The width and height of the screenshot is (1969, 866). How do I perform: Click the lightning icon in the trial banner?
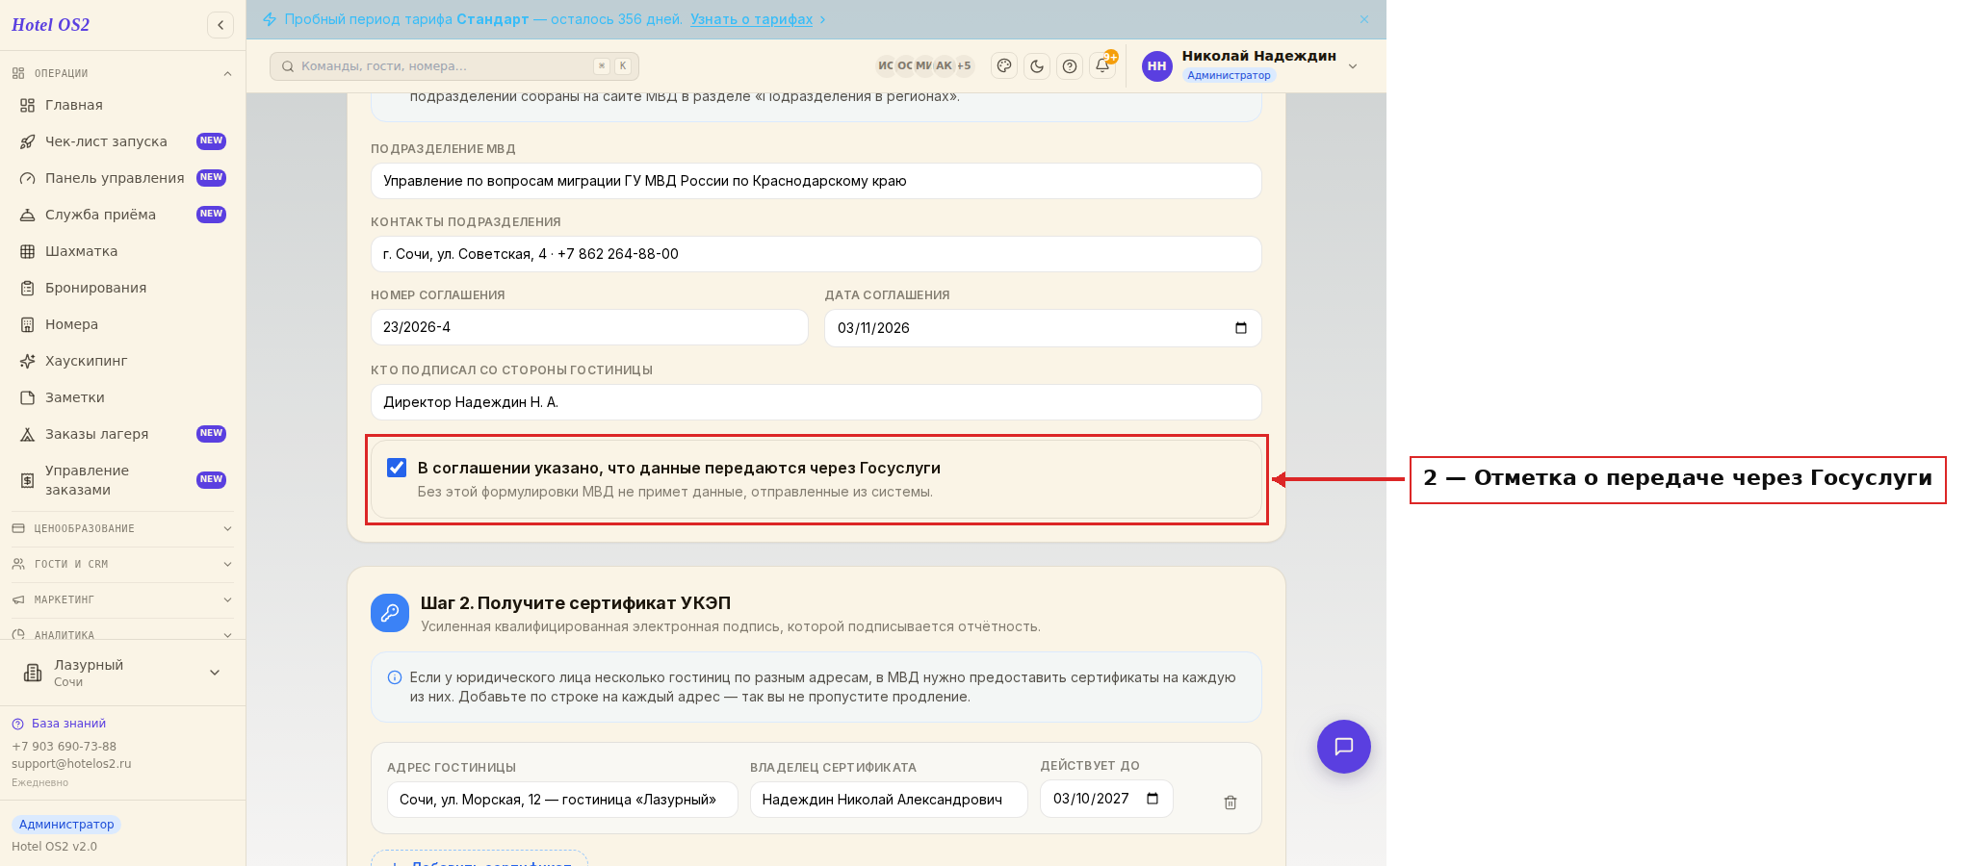point(270,19)
